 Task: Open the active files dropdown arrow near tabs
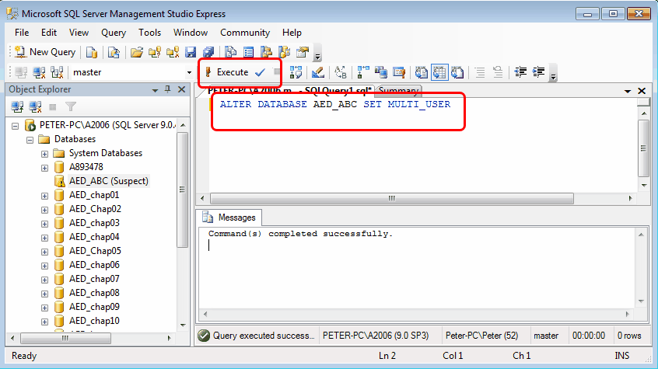point(628,91)
